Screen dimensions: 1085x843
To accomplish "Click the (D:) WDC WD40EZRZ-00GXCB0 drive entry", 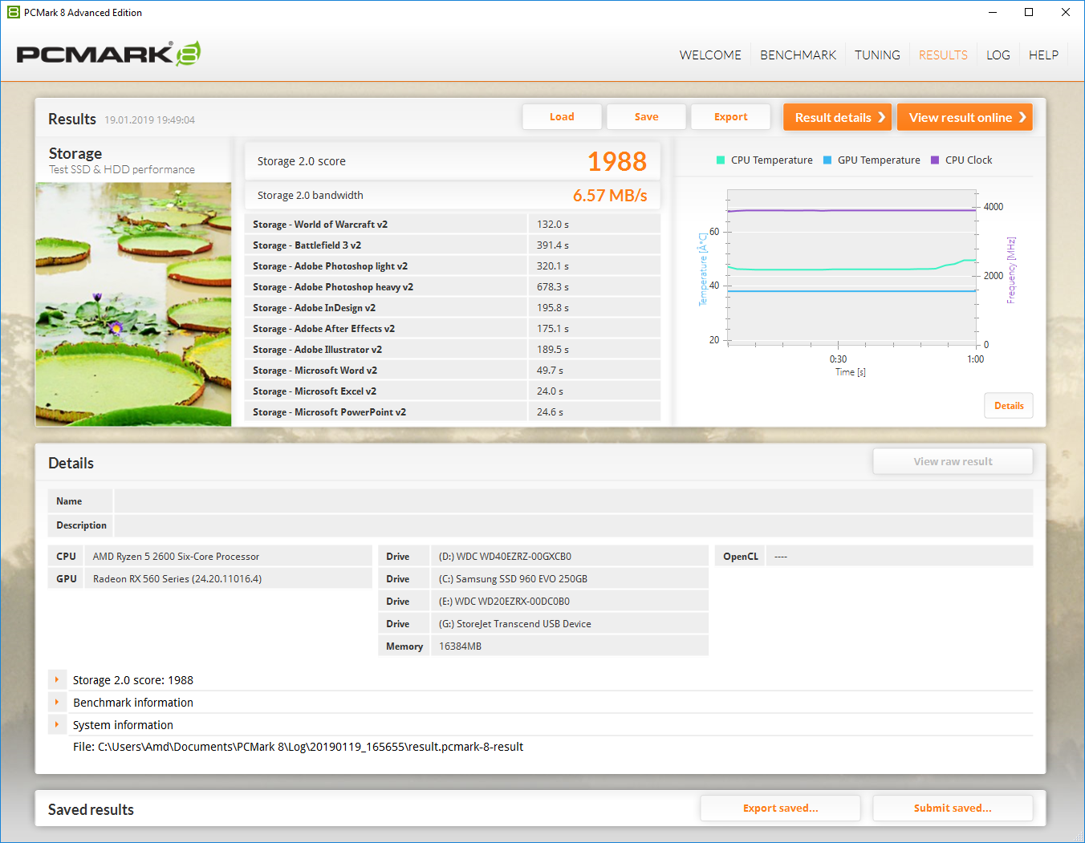I will coord(570,556).
